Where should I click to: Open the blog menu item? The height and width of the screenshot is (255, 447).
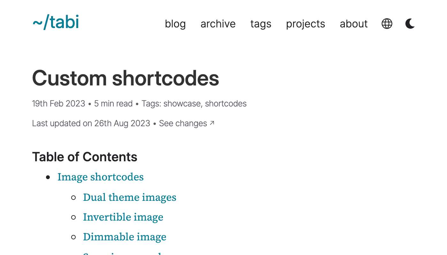[175, 24]
